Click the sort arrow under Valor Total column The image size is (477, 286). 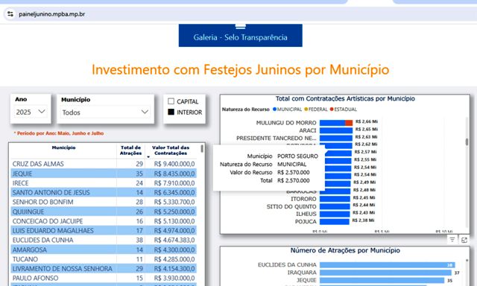coord(148,157)
